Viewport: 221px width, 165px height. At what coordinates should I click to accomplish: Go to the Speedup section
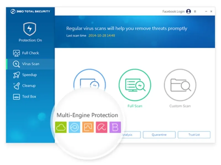30,75
